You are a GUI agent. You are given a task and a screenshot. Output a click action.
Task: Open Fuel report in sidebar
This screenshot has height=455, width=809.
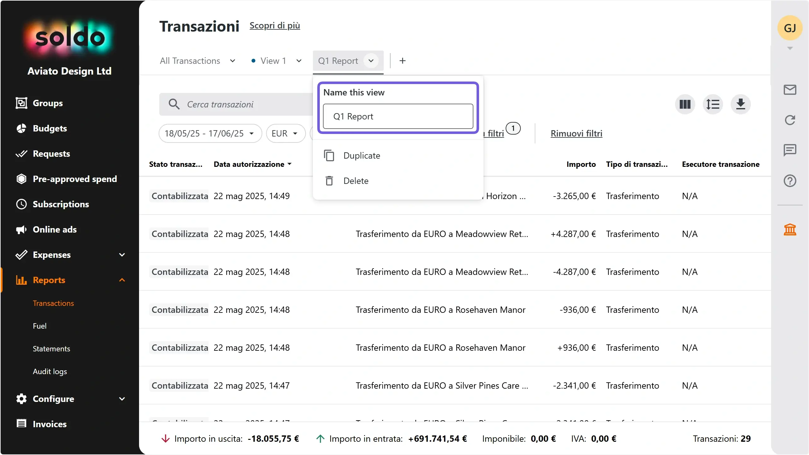click(x=40, y=326)
